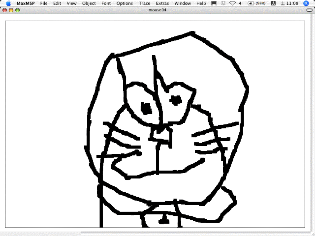Click the cat's left eye in drawing
The image size is (315, 236).
(x=146, y=108)
